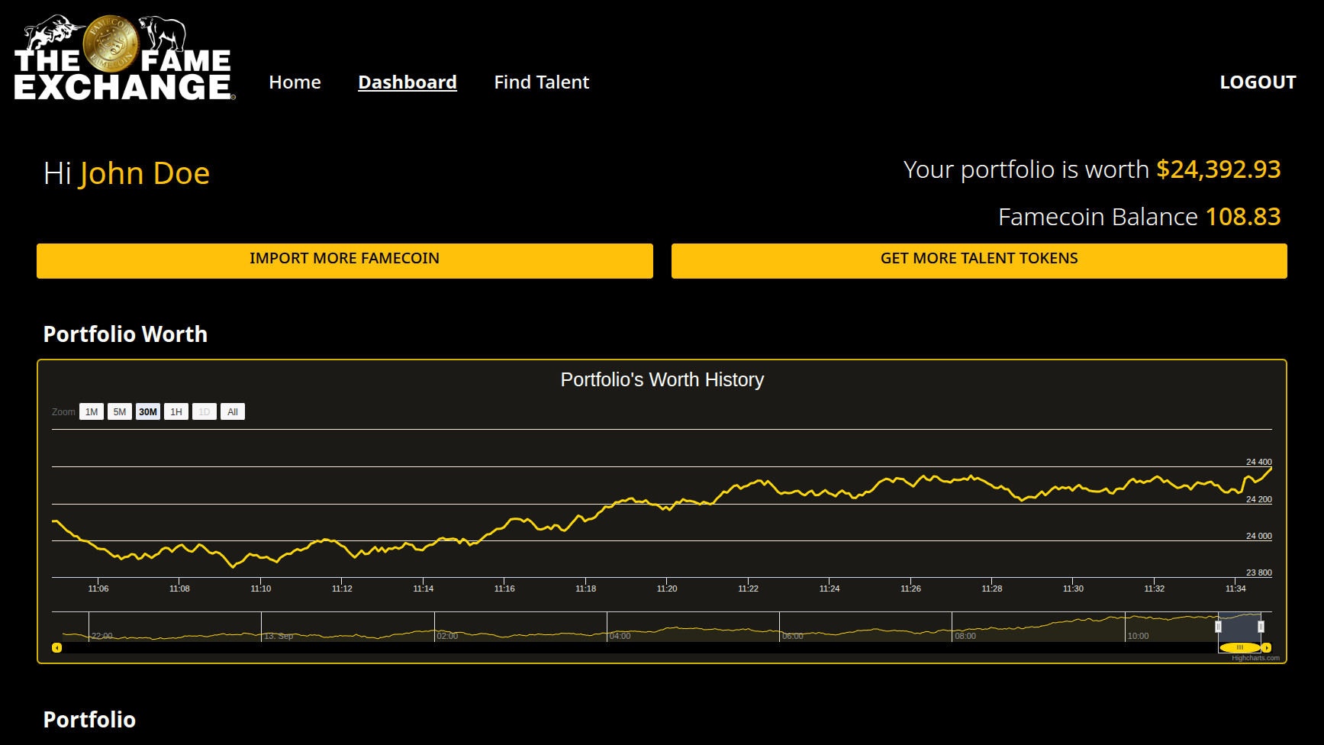This screenshot has height=745, width=1324.
Task: Click The Fame Exchange logo
Action: [124, 59]
